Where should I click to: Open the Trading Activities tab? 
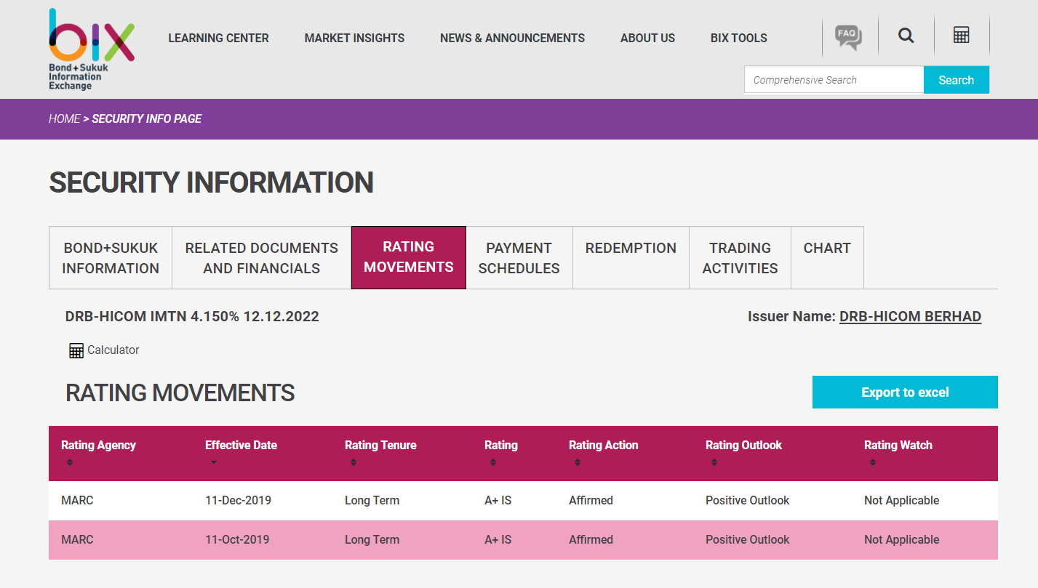tap(740, 258)
